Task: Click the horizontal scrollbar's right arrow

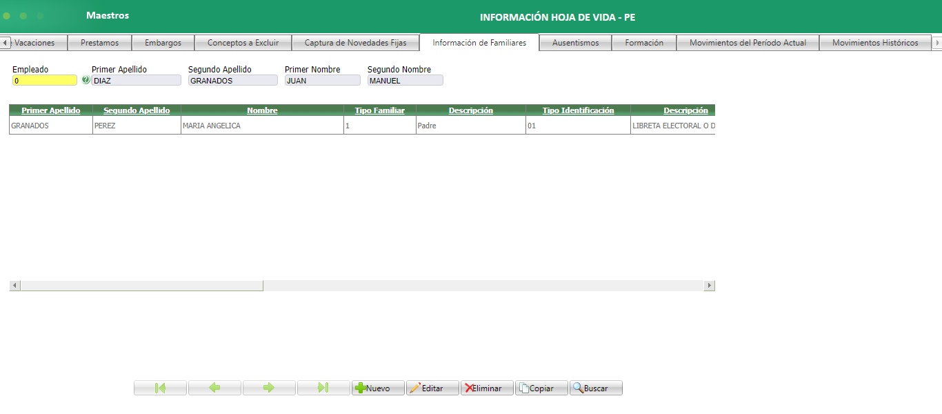Action: click(x=710, y=284)
